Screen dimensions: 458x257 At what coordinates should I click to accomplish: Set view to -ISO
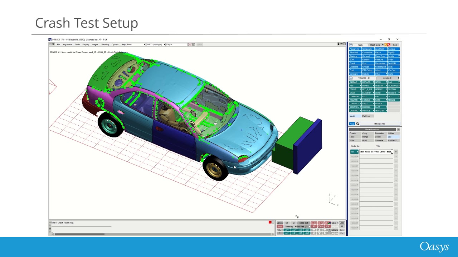tap(307, 233)
